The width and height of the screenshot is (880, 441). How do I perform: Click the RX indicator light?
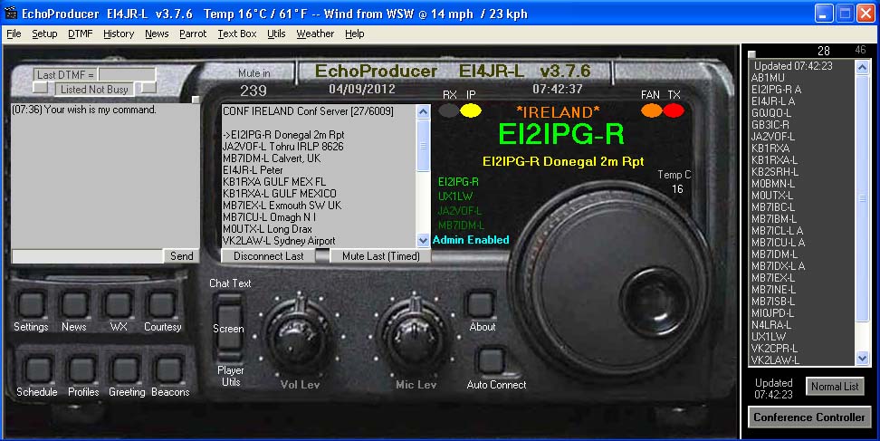pos(449,110)
